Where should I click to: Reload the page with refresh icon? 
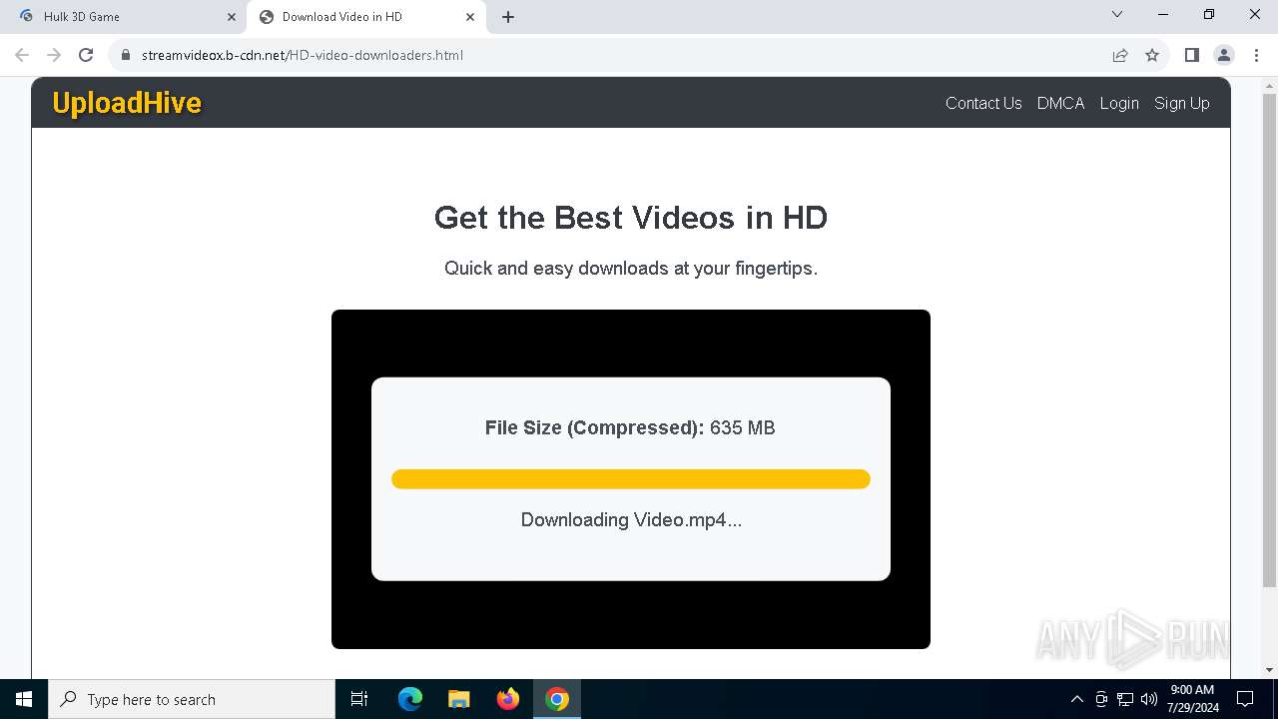[86, 55]
